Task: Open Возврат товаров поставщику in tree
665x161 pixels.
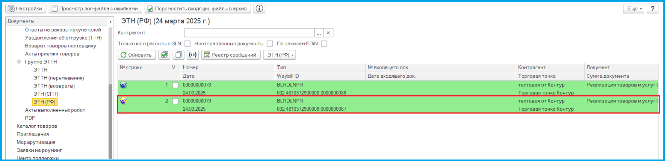Action: (60, 46)
